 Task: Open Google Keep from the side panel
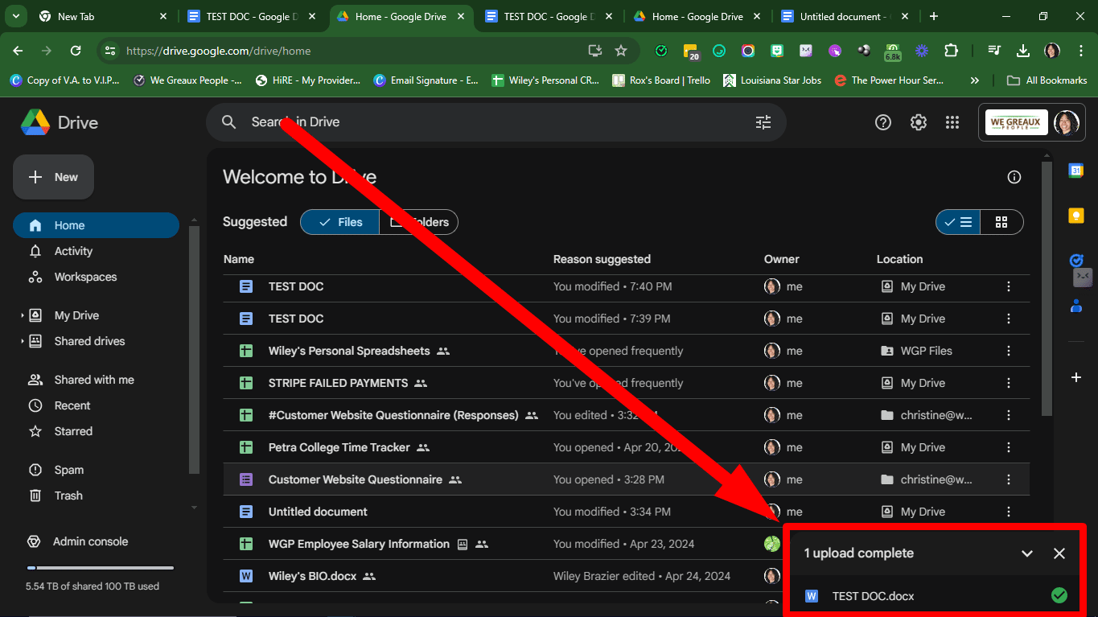(1075, 215)
